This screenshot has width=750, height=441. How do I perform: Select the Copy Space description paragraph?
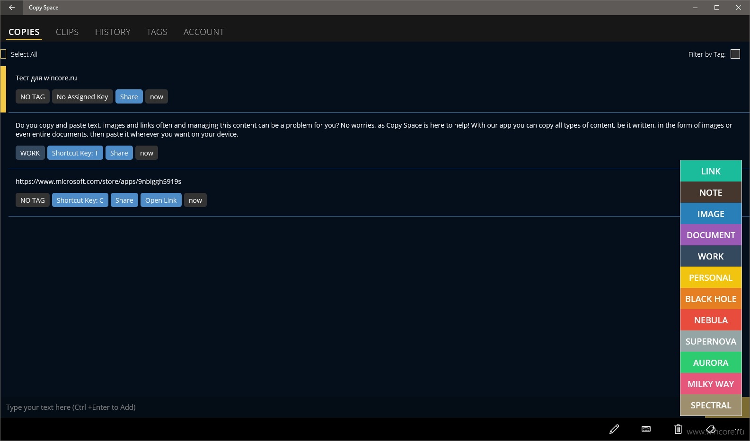click(x=374, y=130)
